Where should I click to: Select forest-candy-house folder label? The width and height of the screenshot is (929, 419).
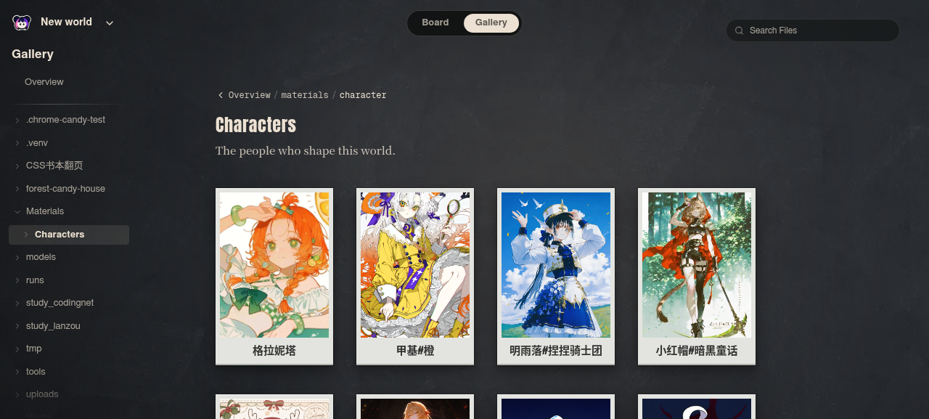pos(65,189)
